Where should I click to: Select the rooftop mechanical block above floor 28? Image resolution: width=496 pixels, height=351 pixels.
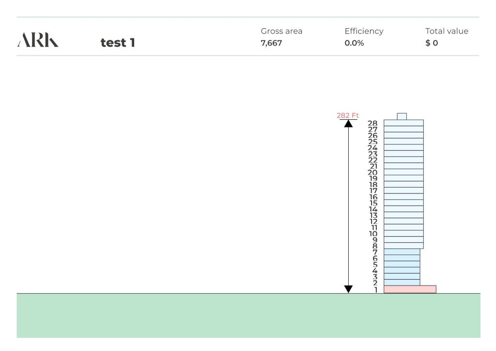tap(402, 116)
